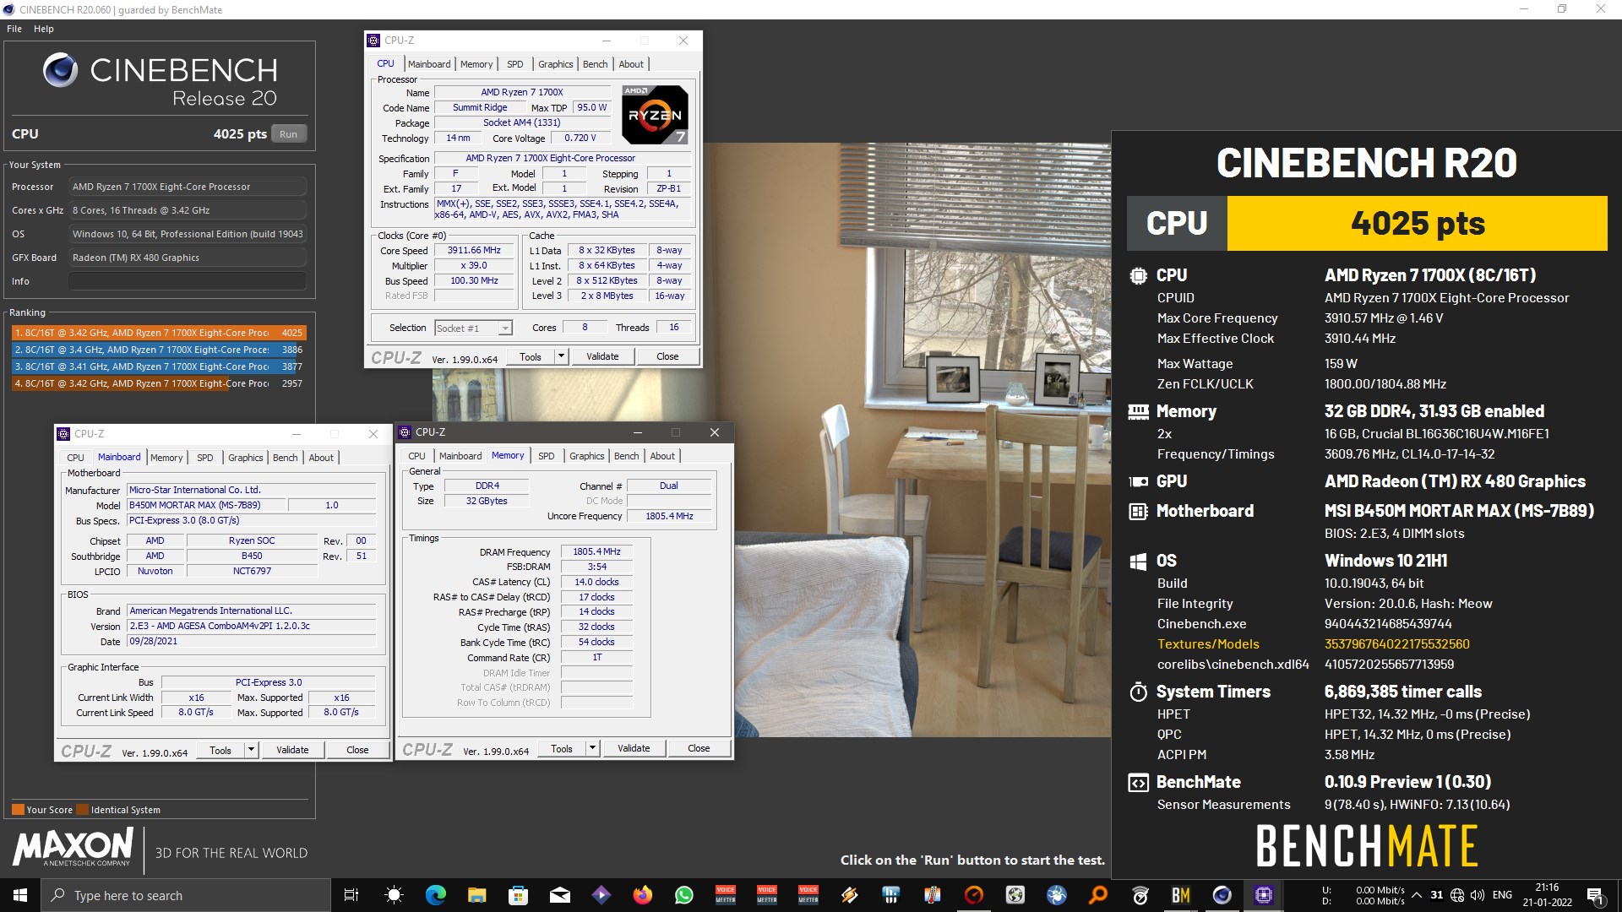Click the Processor field AMD Ryzen 7 1700X
This screenshot has height=912, width=1622.
point(188,187)
